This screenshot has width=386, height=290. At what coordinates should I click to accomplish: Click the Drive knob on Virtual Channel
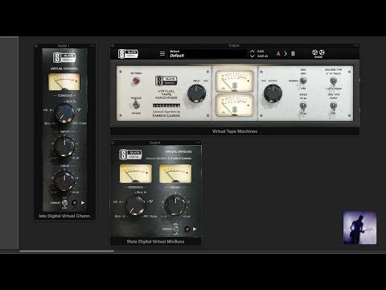click(64, 181)
